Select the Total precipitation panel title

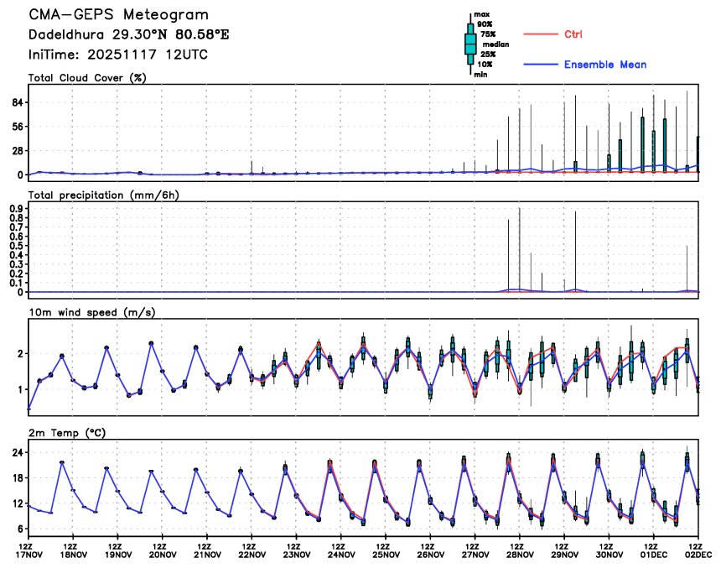tap(104, 195)
